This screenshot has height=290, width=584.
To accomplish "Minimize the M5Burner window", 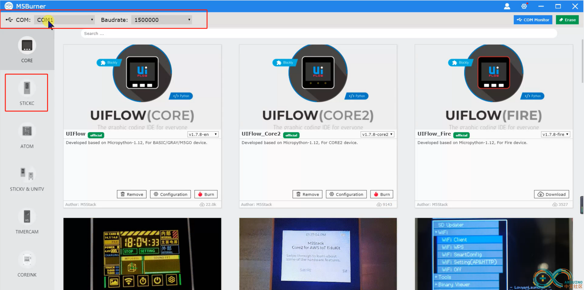I will (x=541, y=6).
